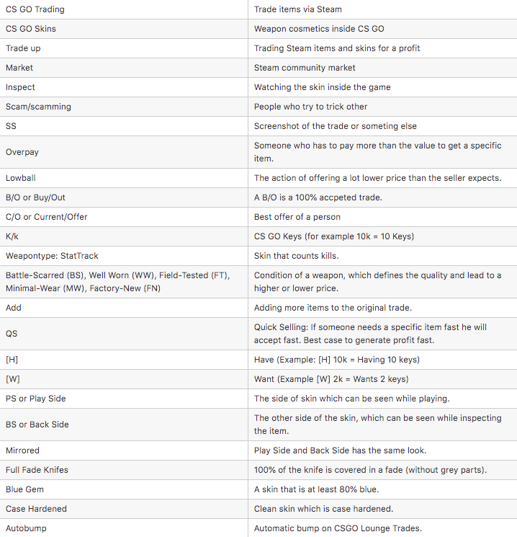Click the 'Screenshot of the trade' definition
Image resolution: width=517 pixels, height=537 pixels.
coord(335,126)
